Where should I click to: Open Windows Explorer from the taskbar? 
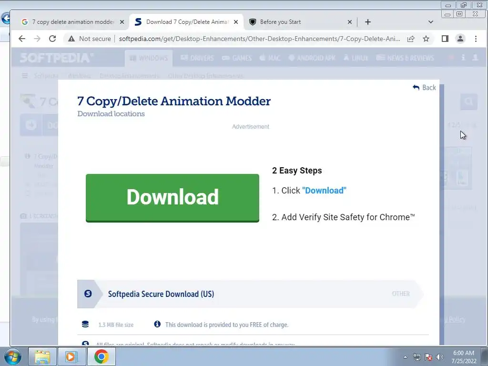42,356
